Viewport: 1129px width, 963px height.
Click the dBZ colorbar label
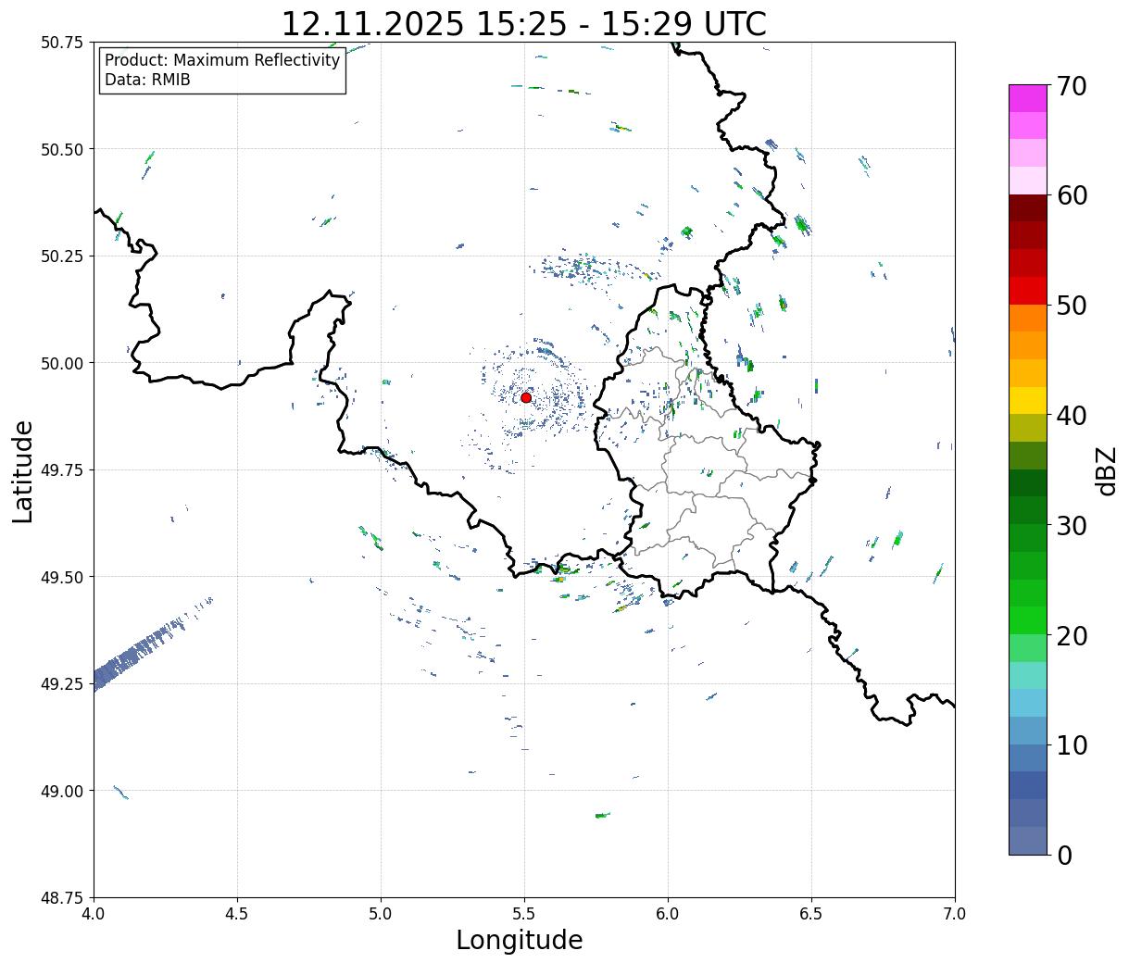1106,469
